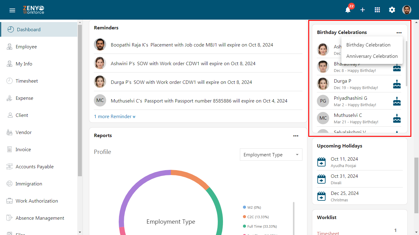Click the calendar icon for Christmas holiday

pyautogui.click(x=321, y=196)
